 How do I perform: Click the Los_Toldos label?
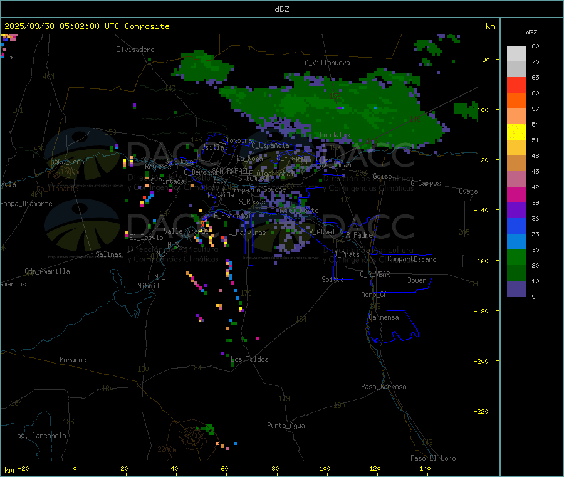pos(249,359)
